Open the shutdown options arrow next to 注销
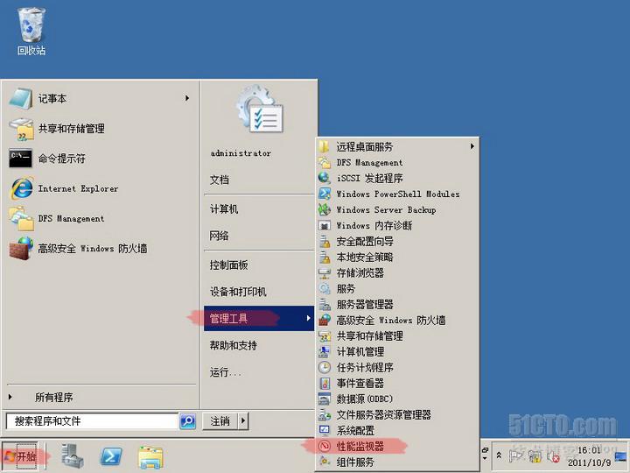This screenshot has height=473, width=630. pos(243,421)
